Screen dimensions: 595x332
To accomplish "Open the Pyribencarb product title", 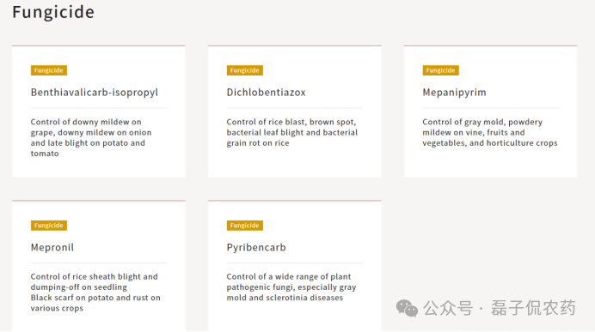I will [256, 248].
